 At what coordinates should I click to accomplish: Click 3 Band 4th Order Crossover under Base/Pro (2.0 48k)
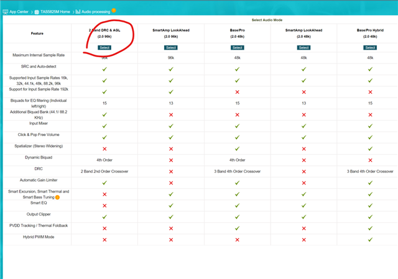tap(238, 172)
